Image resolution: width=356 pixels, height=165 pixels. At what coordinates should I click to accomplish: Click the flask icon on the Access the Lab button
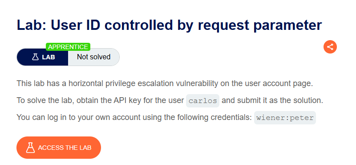click(30, 148)
